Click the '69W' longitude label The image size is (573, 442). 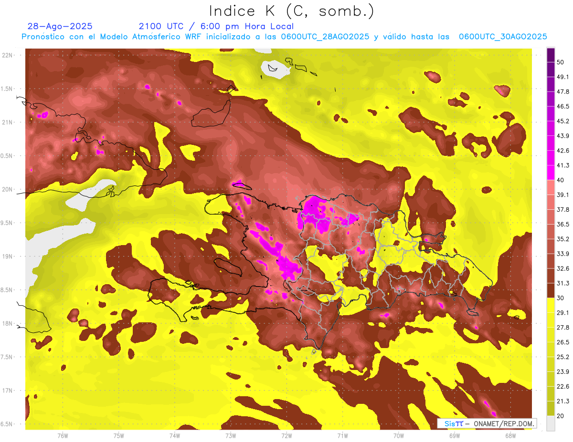455,435
